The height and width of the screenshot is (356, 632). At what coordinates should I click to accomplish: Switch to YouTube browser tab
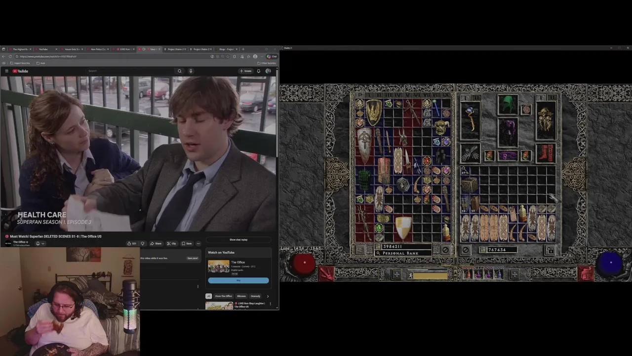(x=45, y=49)
